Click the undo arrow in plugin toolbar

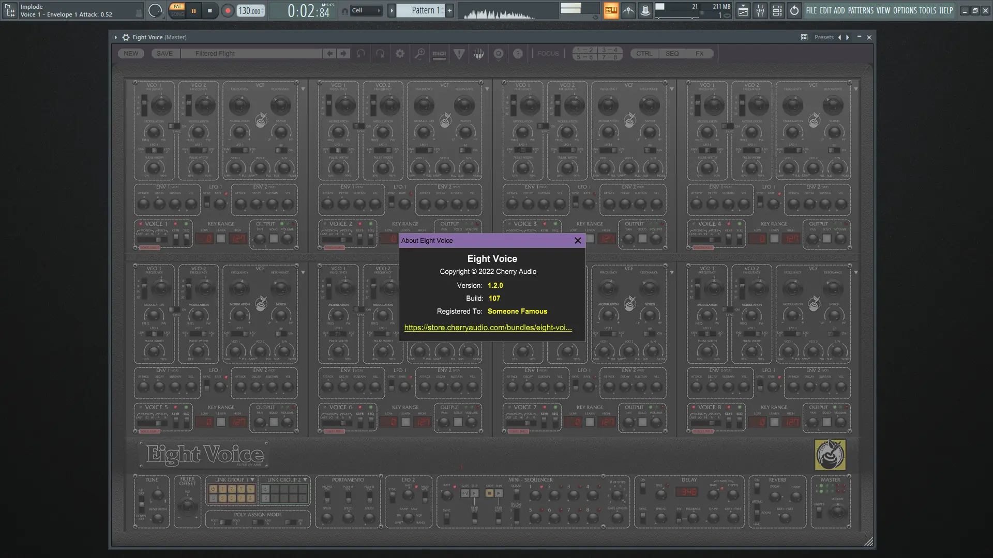click(360, 54)
